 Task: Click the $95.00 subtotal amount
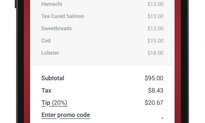tap(154, 78)
